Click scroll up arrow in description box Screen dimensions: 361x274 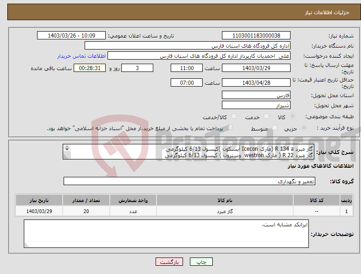(x=67, y=146)
